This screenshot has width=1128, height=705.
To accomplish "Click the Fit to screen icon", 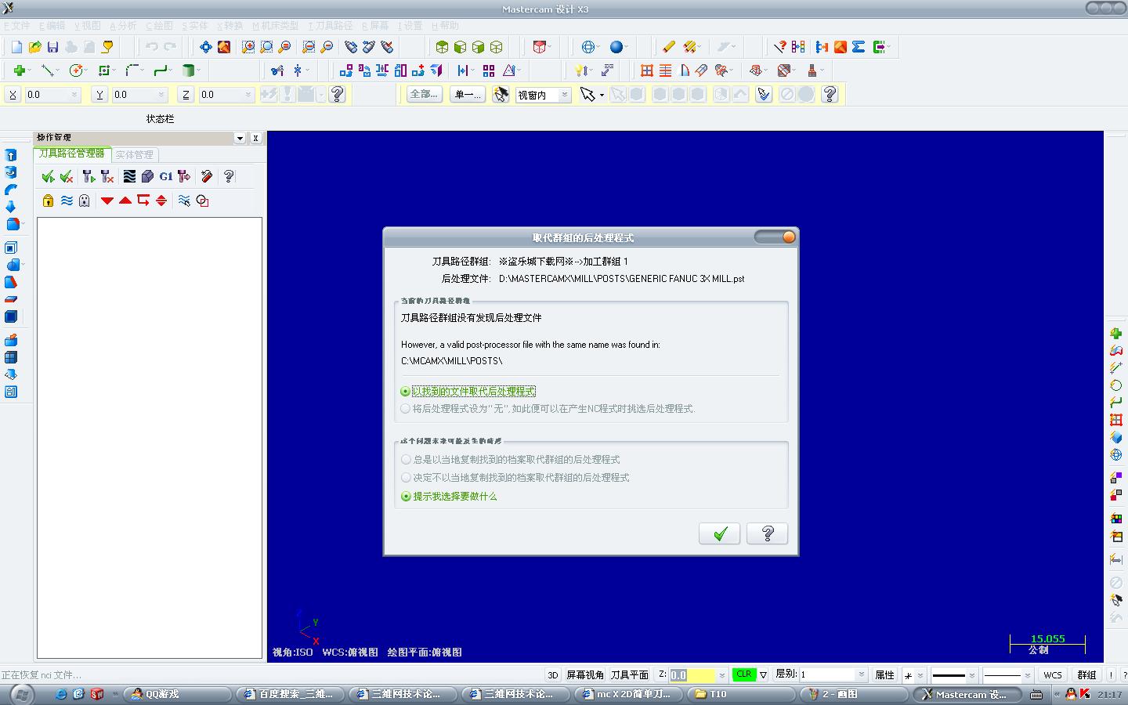I will [205, 47].
